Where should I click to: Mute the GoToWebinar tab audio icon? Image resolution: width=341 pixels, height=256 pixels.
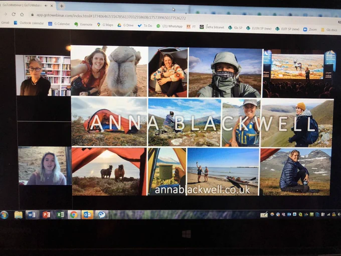coord(46,6)
